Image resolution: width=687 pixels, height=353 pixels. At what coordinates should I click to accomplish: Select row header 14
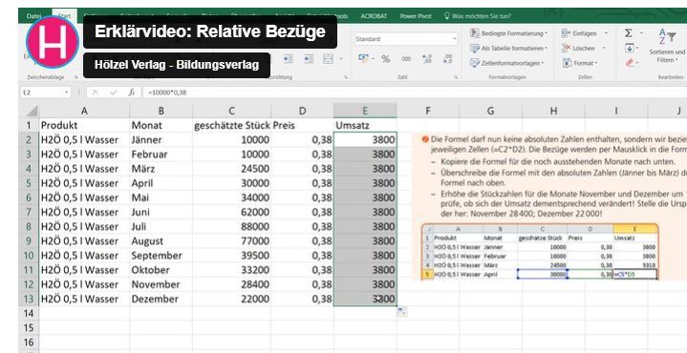point(29,313)
